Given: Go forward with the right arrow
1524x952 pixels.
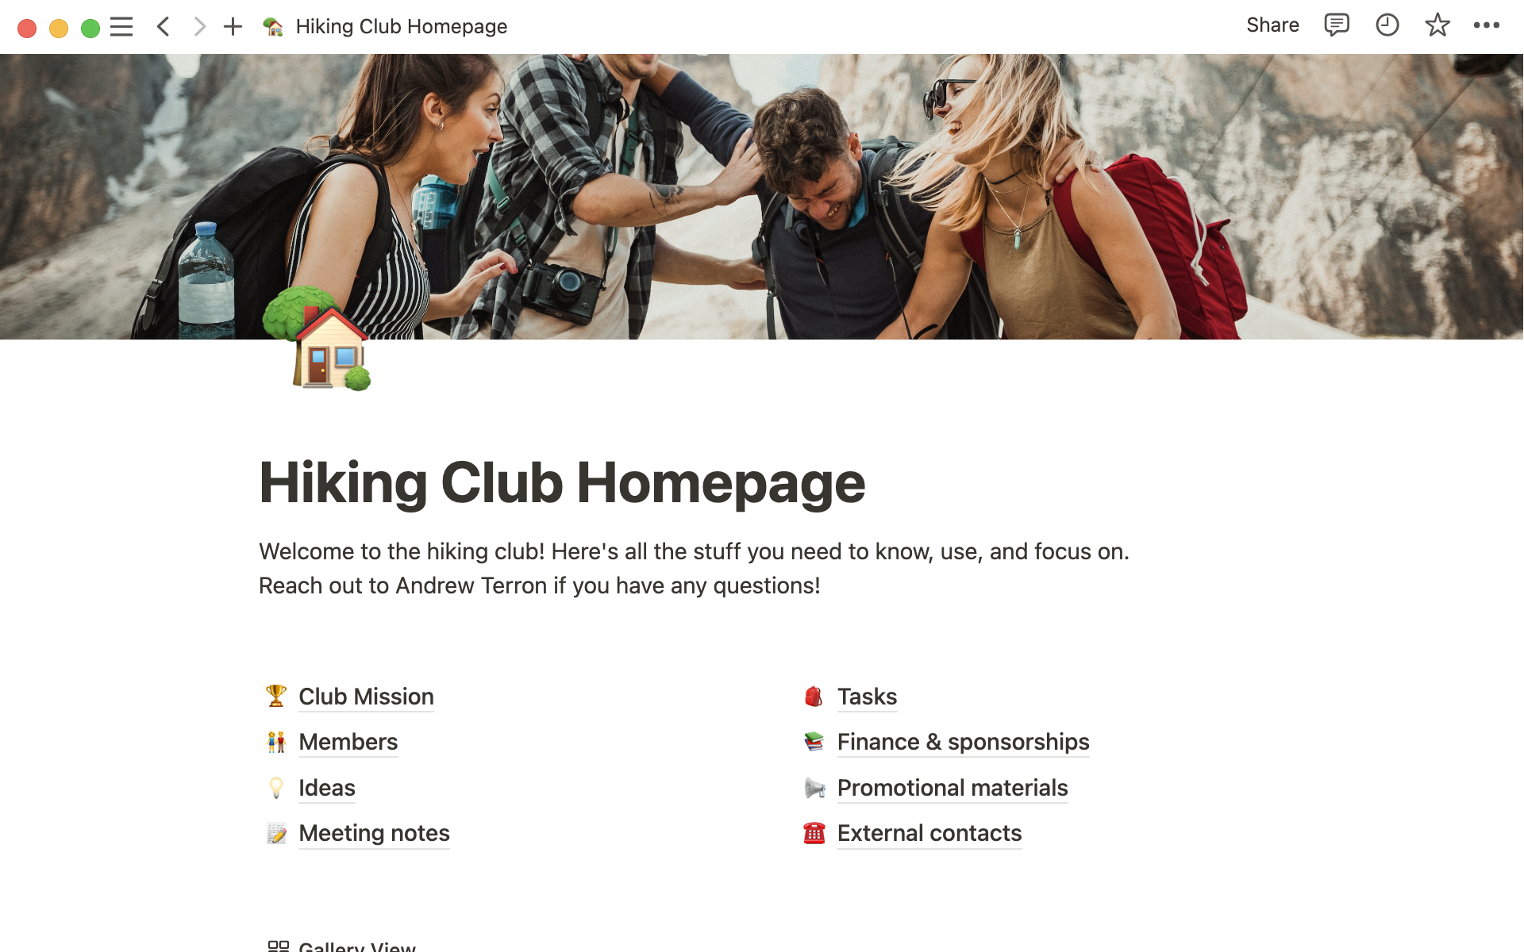Looking at the screenshot, I should [199, 27].
